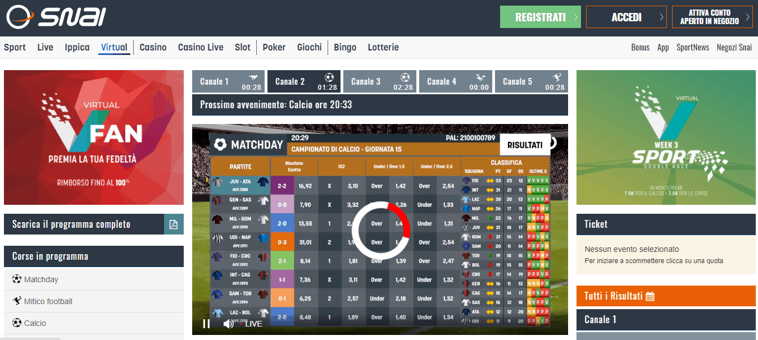The width and height of the screenshot is (758, 340).
Task: Click the Corse in programma header
Action: pyautogui.click(x=94, y=256)
